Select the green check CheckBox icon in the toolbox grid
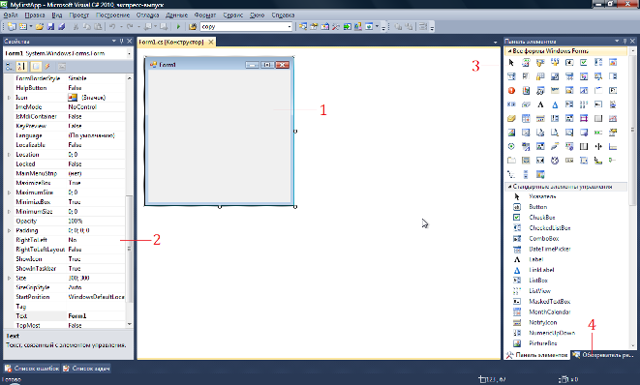The image size is (640, 385). click(x=584, y=63)
